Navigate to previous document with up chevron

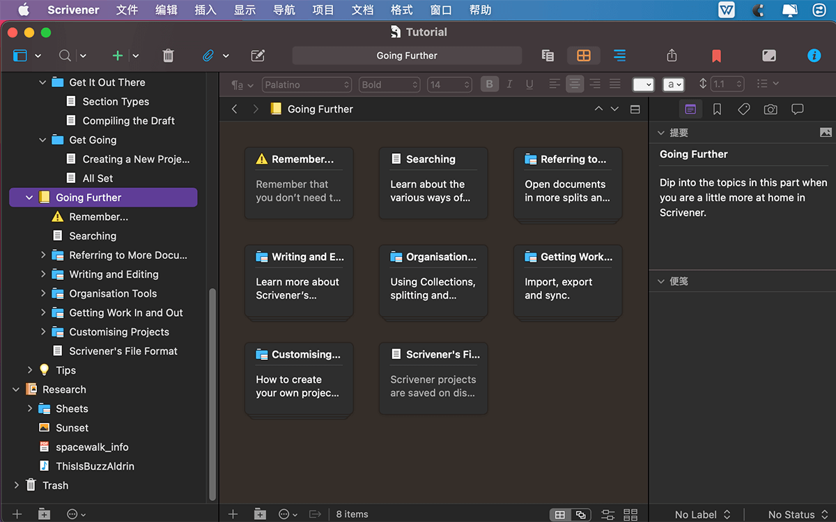pos(598,109)
